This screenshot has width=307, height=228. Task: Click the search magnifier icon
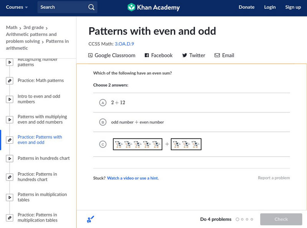[x=91, y=7]
